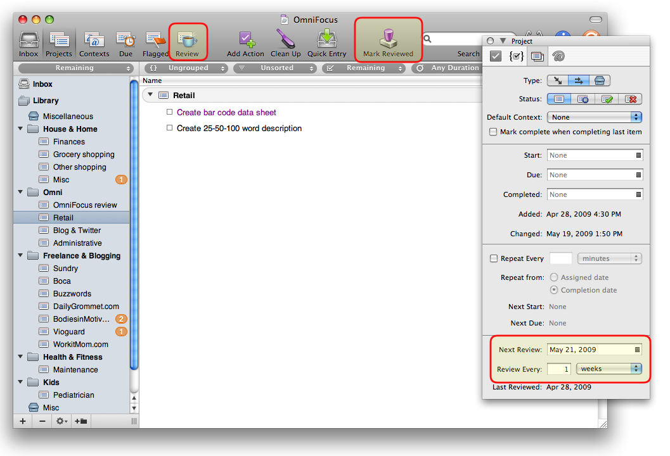The image size is (670, 456).
Task: Open the Ungrouped grouping dropdown
Action: coord(186,68)
